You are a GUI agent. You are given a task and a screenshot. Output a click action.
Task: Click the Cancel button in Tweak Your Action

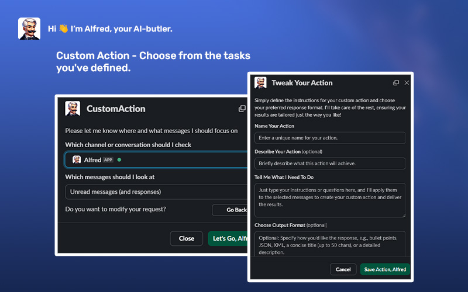pos(343,269)
